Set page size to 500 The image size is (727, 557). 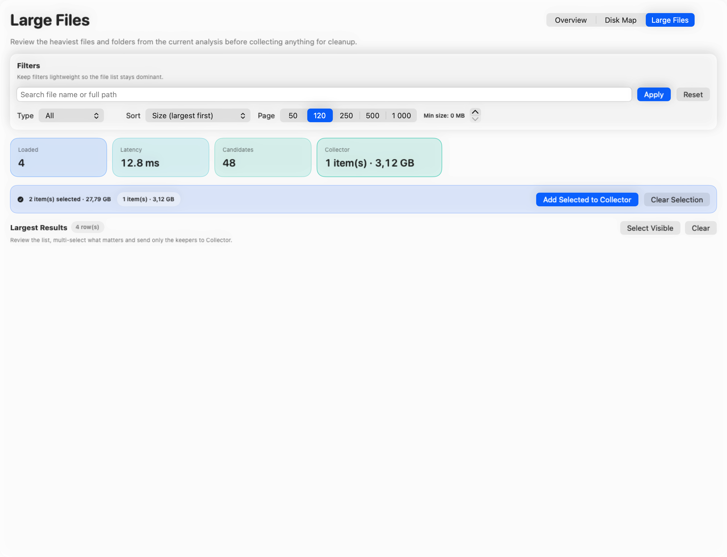[x=373, y=115]
